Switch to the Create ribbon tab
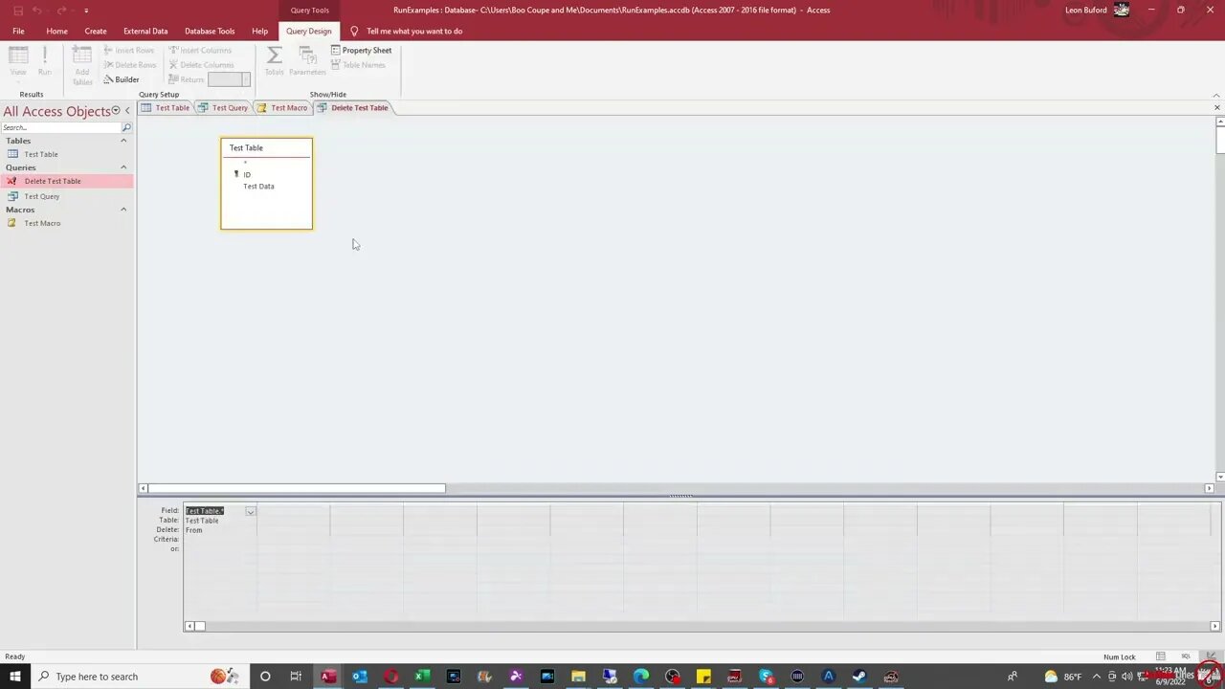 pos(96,31)
